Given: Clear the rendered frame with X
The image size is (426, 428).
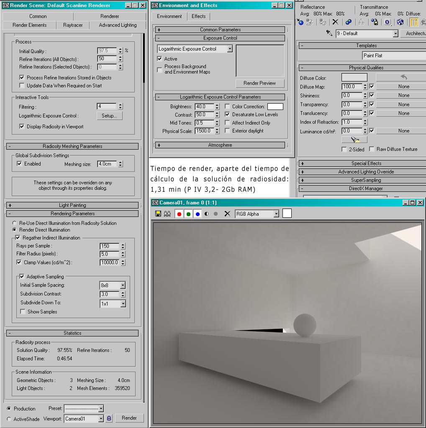Looking at the screenshot, I should (227, 214).
